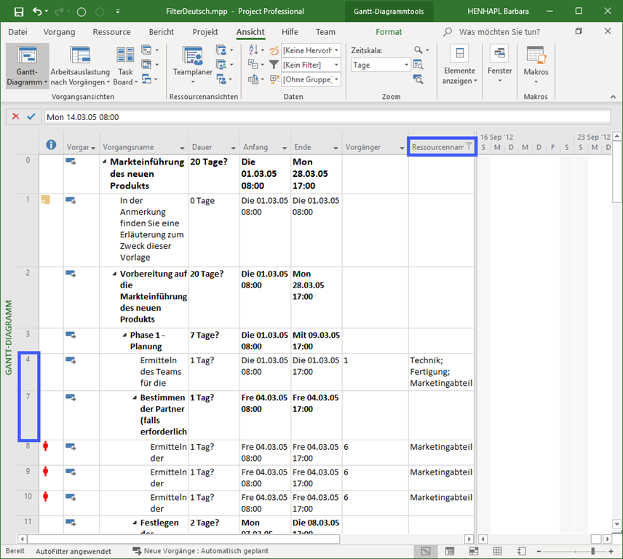The height and width of the screenshot is (559, 623).
Task: Switch to the Projekt tab
Action: 205,32
